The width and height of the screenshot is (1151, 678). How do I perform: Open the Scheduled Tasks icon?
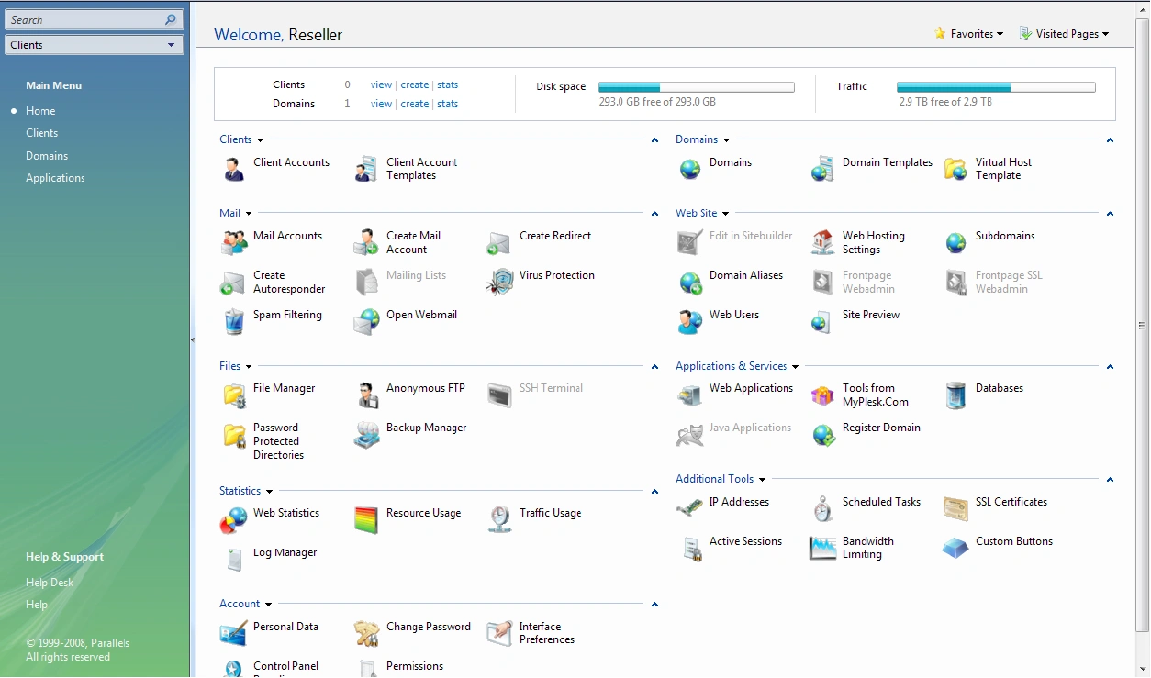pyautogui.click(x=823, y=508)
